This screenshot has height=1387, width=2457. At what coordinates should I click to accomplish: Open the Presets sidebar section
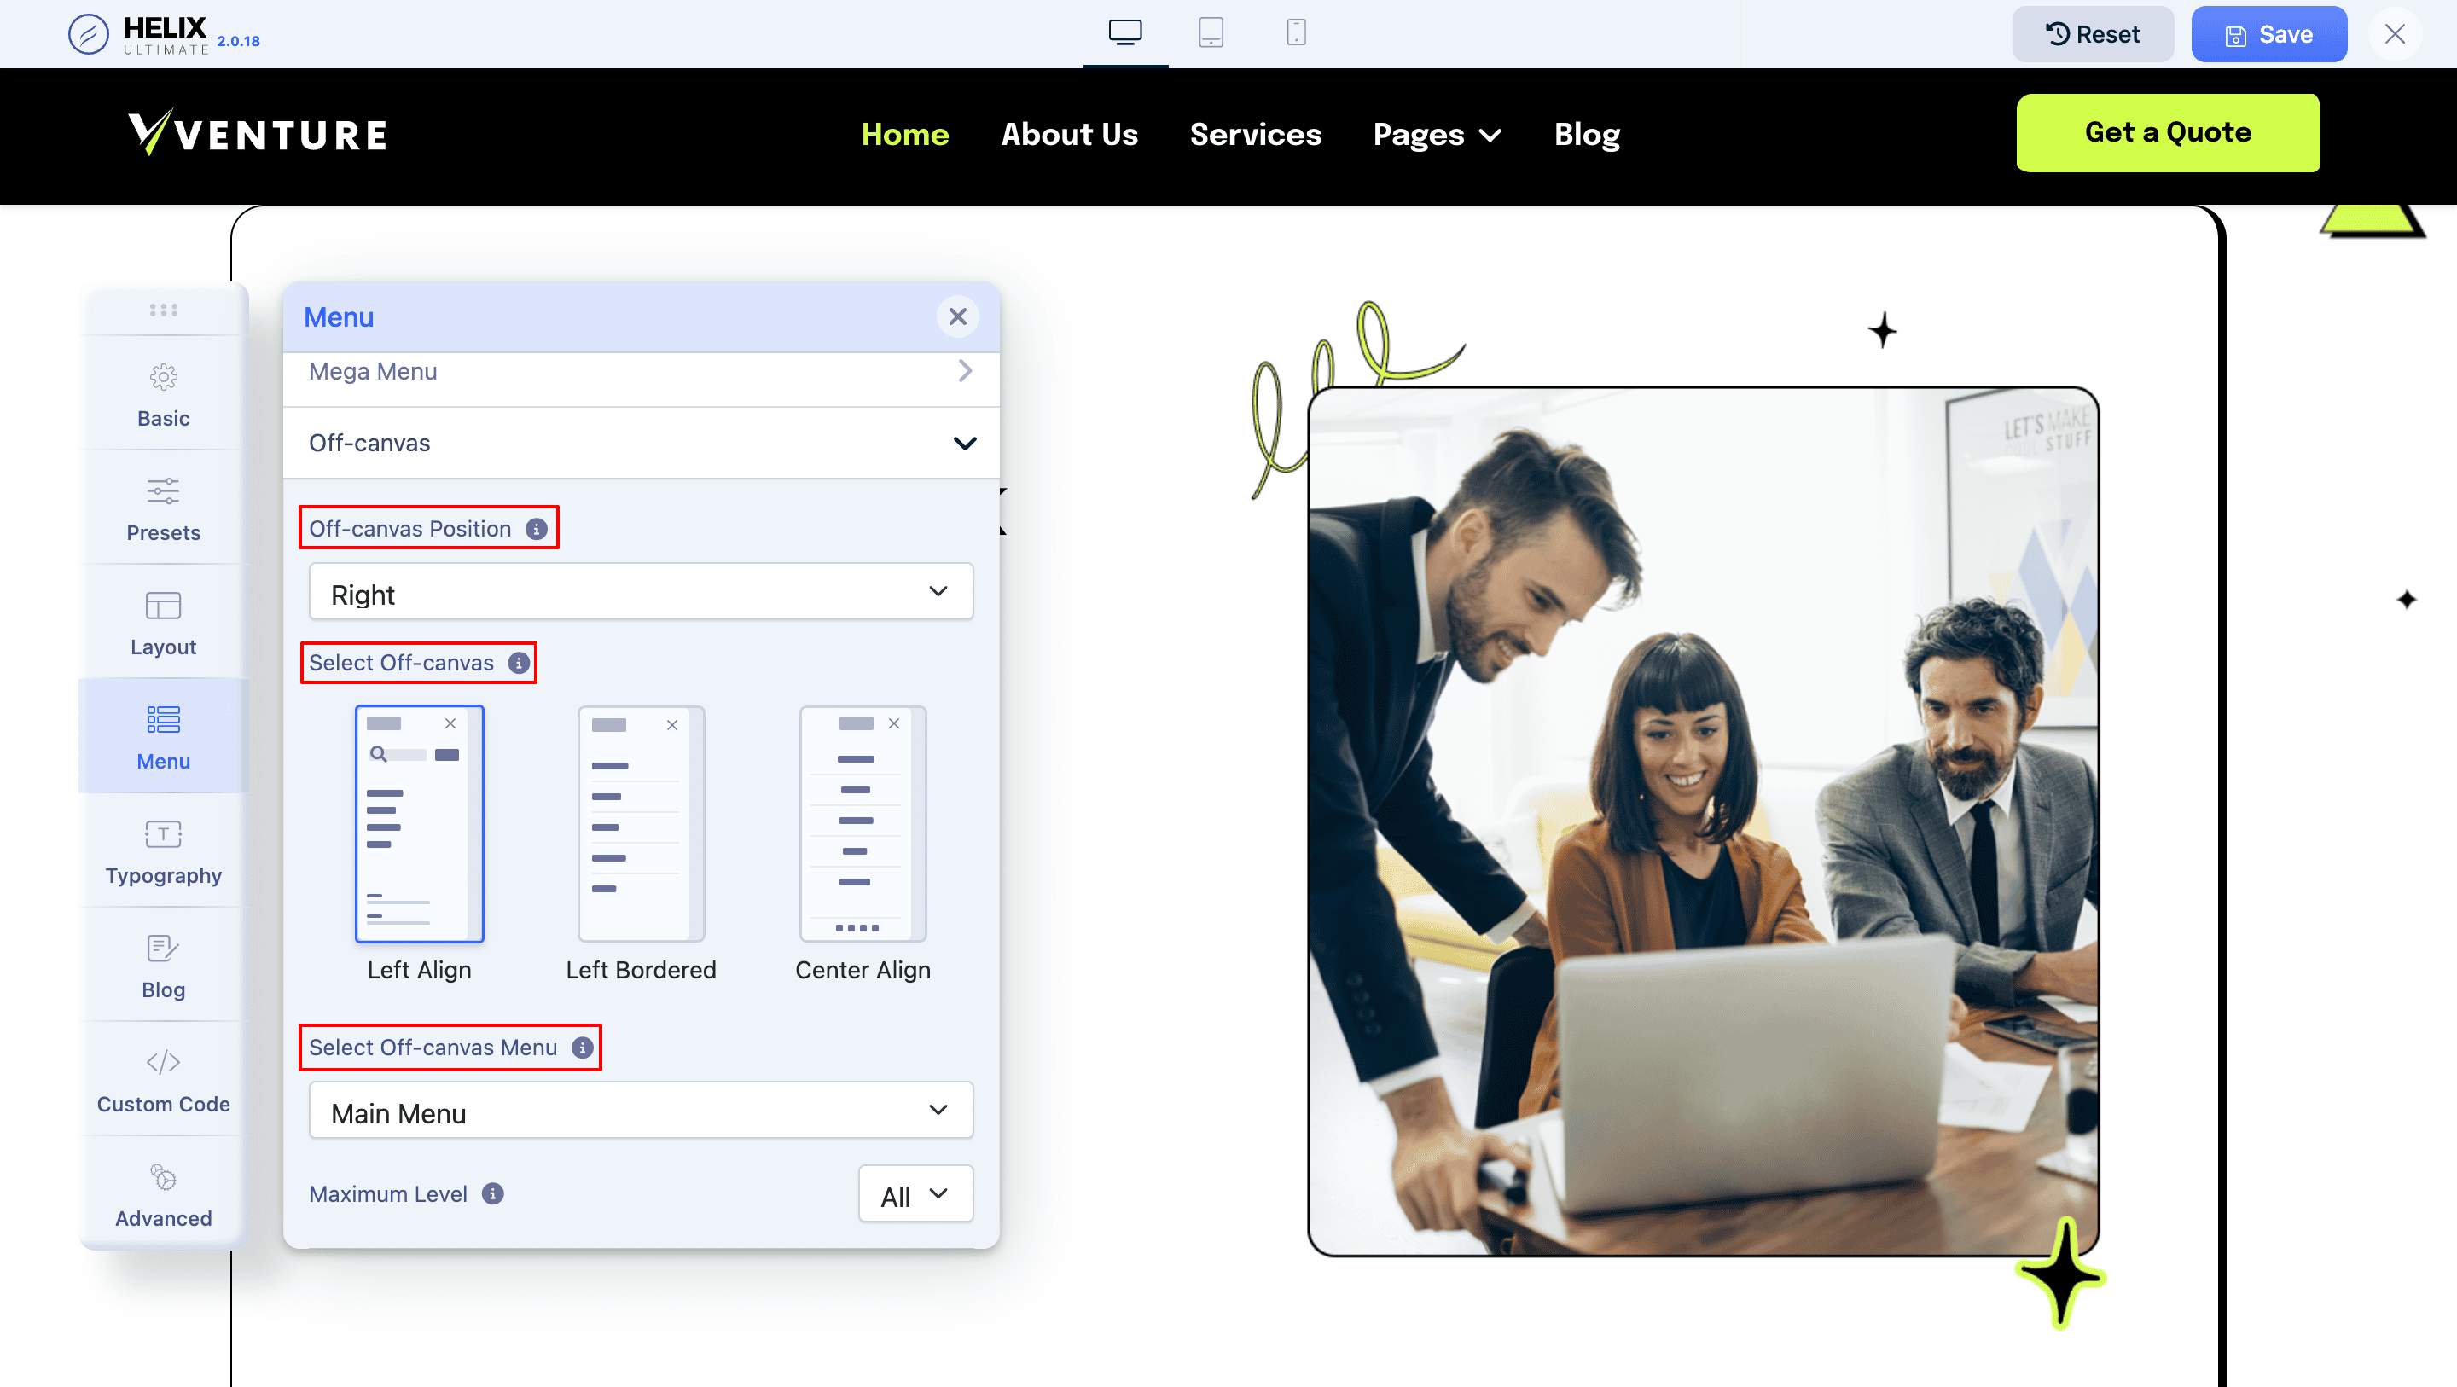coord(163,508)
